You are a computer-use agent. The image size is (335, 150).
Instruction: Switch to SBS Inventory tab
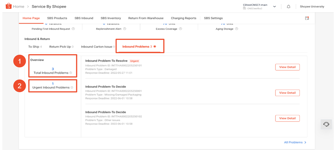[x=111, y=18]
